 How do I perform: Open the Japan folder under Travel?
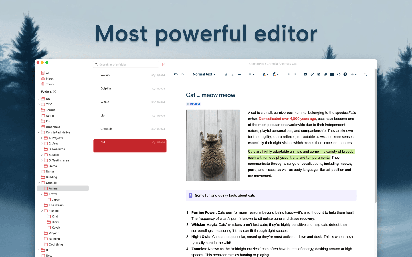56,200
